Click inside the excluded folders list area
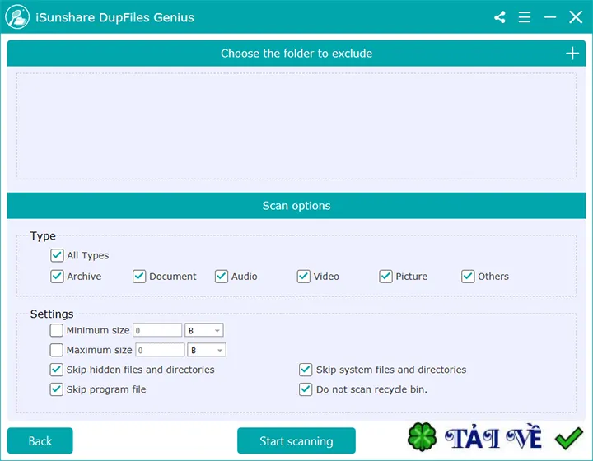 (x=296, y=126)
